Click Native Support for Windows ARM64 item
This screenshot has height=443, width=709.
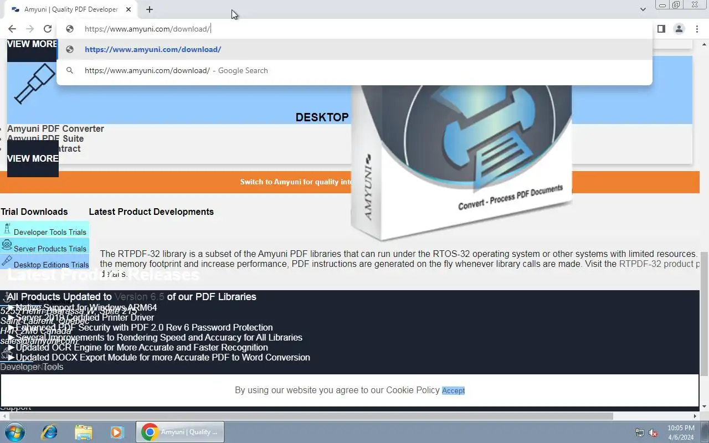click(86, 307)
